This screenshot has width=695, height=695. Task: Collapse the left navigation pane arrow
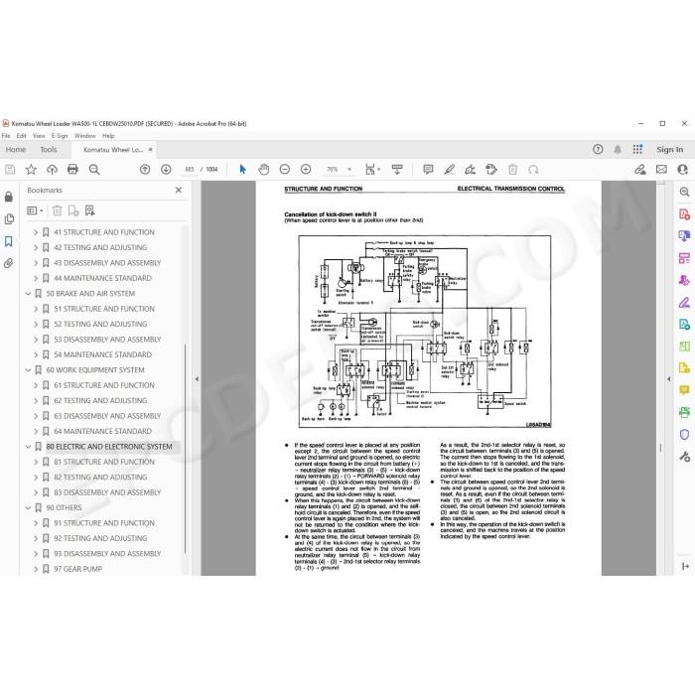pos(197,379)
